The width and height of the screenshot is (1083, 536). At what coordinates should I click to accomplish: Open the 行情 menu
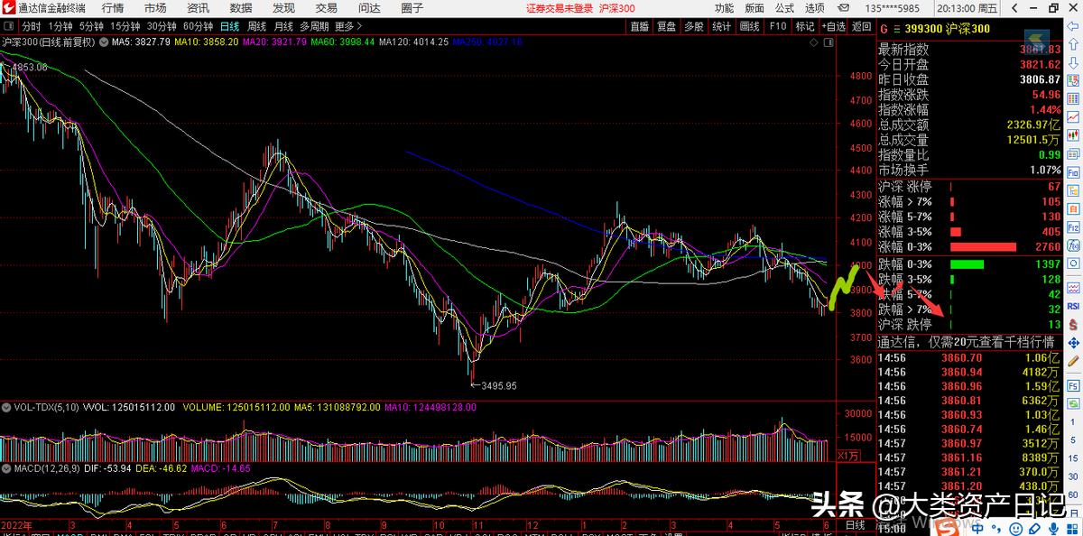click(x=113, y=8)
